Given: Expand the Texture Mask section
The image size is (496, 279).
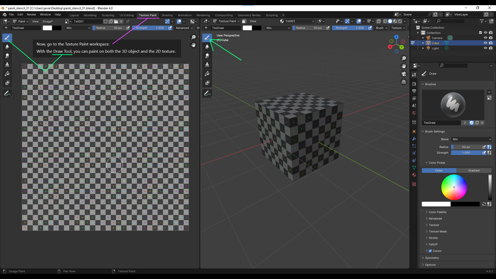Looking at the screenshot, I should [438, 231].
